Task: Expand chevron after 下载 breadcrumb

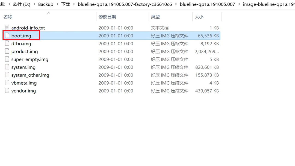Action: click(x=74, y=4)
